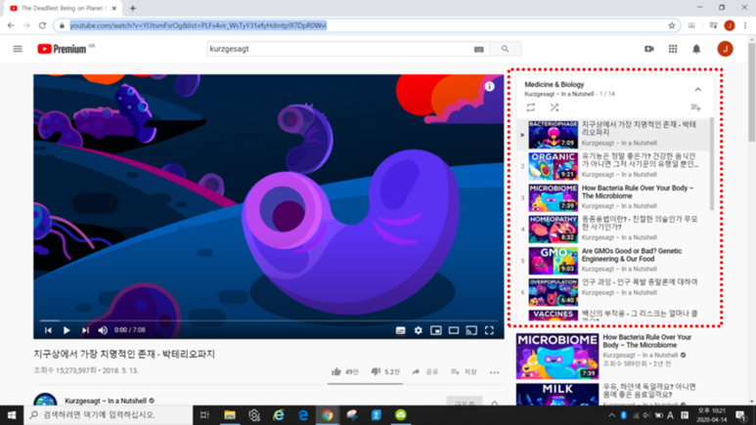
Task: Play the HOMEOPATHY playlist video
Action: (x=553, y=229)
